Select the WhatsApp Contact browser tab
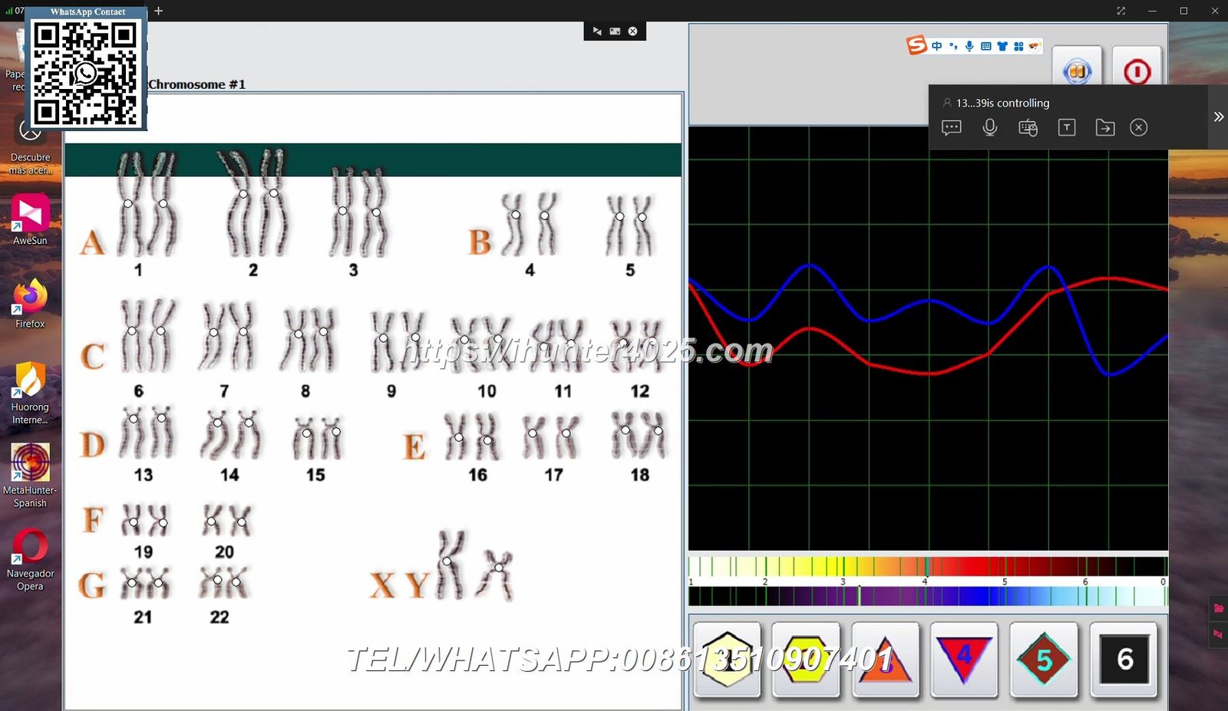 [x=87, y=12]
